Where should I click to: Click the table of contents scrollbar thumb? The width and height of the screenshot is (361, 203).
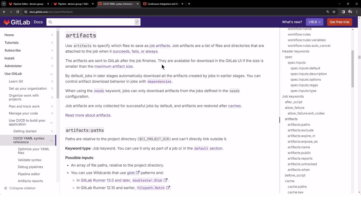point(353,69)
